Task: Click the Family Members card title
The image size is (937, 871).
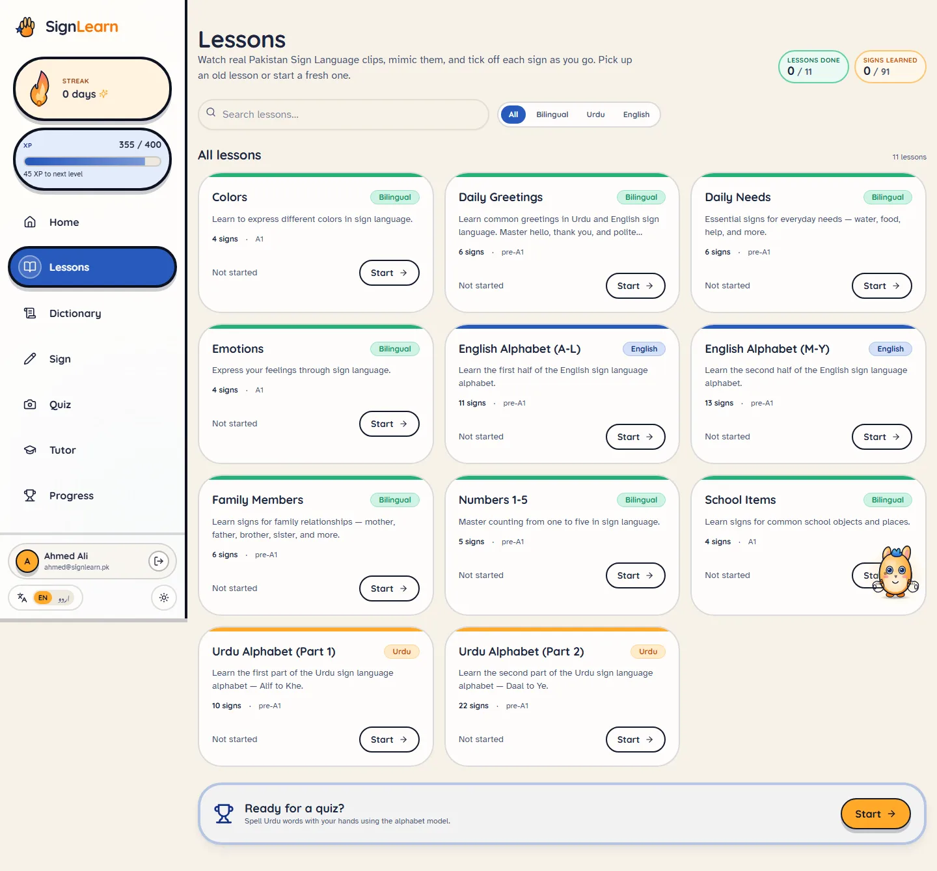Action: (258, 500)
